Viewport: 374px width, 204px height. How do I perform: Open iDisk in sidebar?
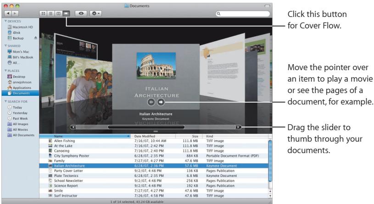tap(14, 33)
